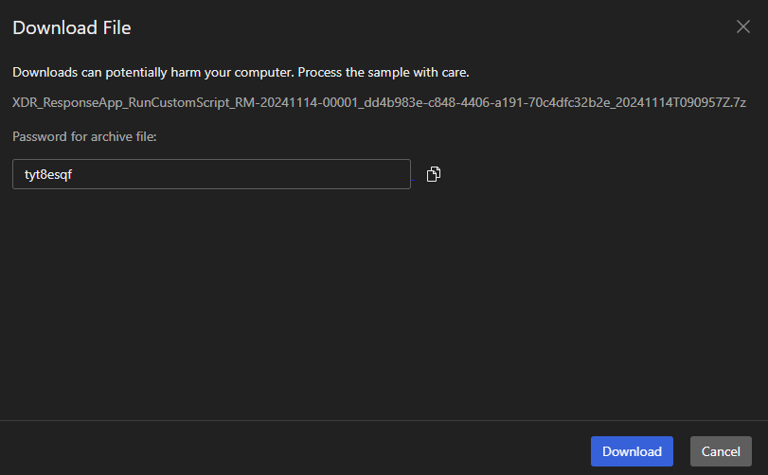Click the right end of password field
The width and height of the screenshot is (768, 475).
[398, 174]
